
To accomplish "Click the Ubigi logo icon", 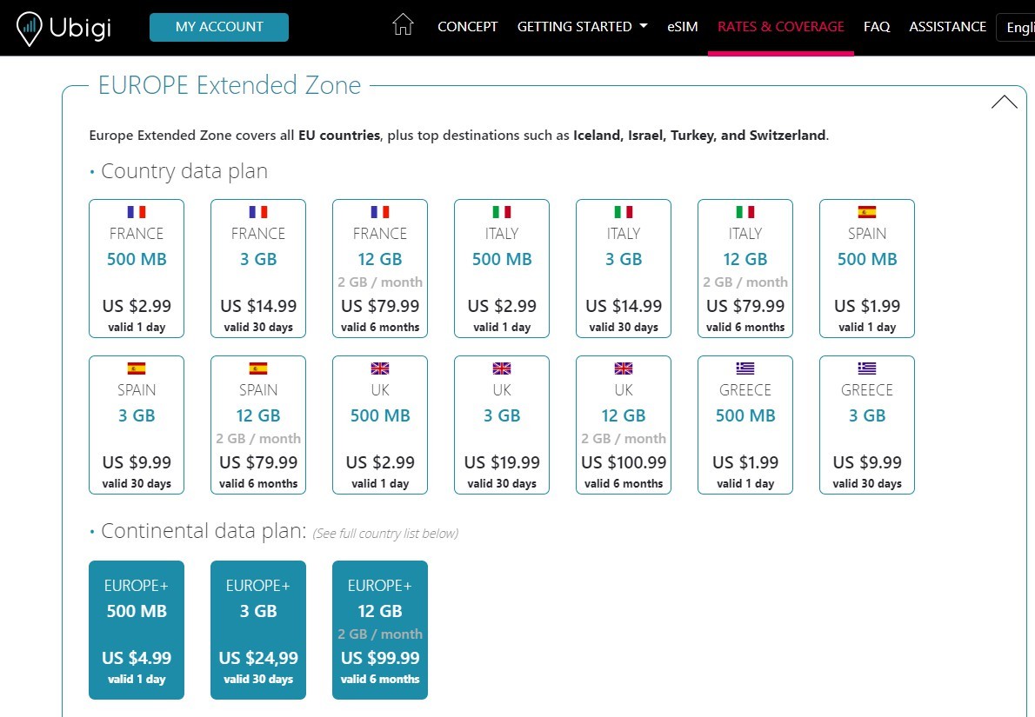I will (30, 28).
